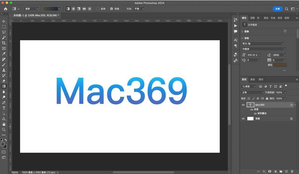Open the 方法 method dropdown
Viewport: 299px width, 174px height.
[x=139, y=9]
